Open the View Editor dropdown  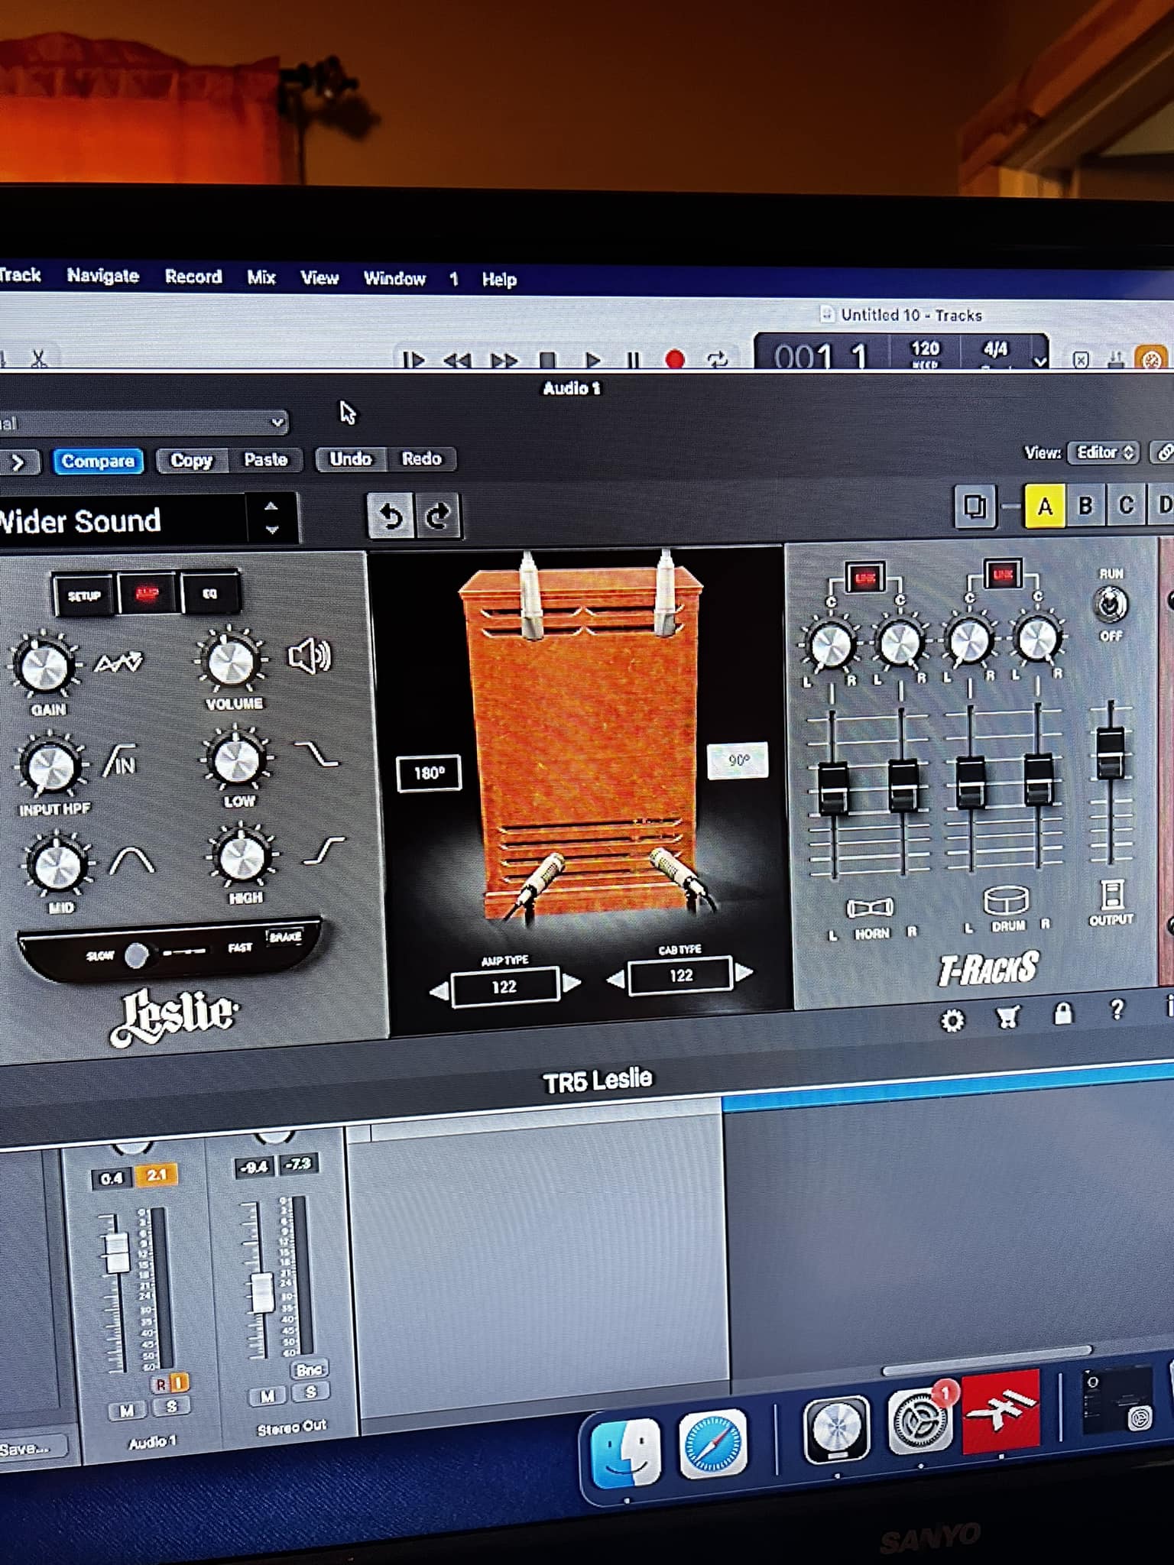[x=1104, y=452]
